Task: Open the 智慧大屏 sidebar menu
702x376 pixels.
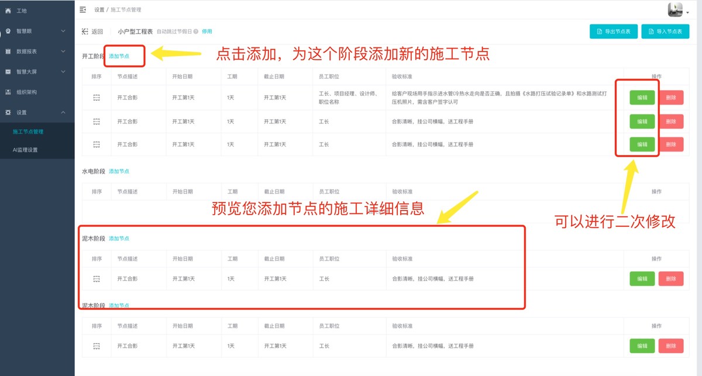Action: pyautogui.click(x=37, y=71)
